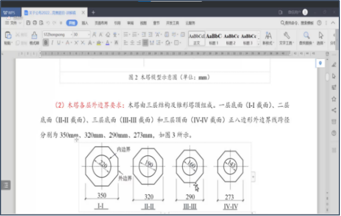Click the star favorites icon in right sidebar
The width and height of the screenshot is (341, 216).
334,99
